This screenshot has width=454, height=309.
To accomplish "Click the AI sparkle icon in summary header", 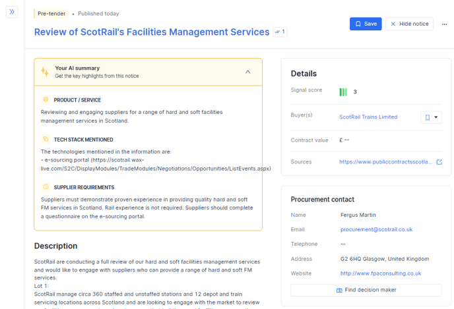I will [45, 72].
